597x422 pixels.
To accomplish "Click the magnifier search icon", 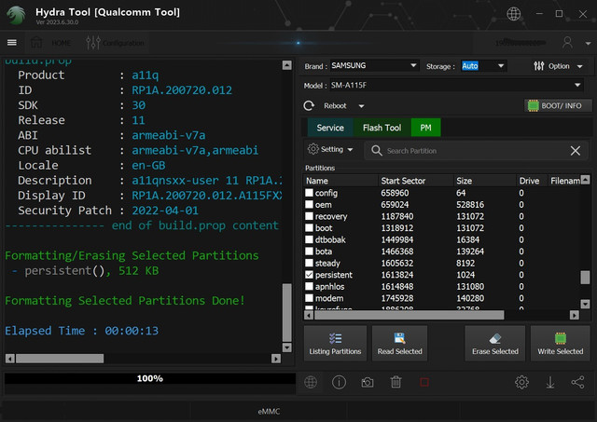I will (377, 151).
